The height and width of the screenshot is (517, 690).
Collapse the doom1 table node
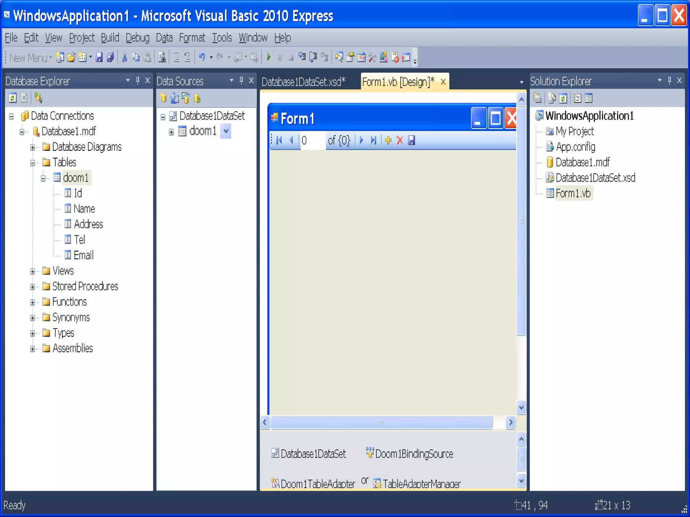[43, 178]
